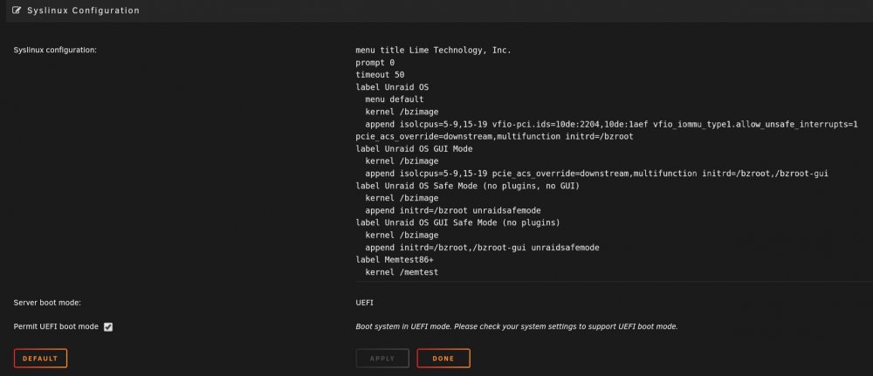Screen dimensions: 873x376
Task: Click 'label Unraid OS Safe Mode (no plugins, no GUI)'
Action: click(468, 186)
